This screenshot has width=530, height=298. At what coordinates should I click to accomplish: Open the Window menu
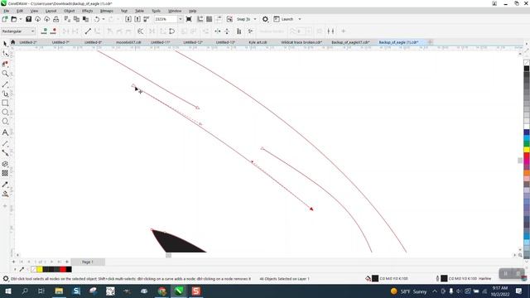[x=175, y=11]
